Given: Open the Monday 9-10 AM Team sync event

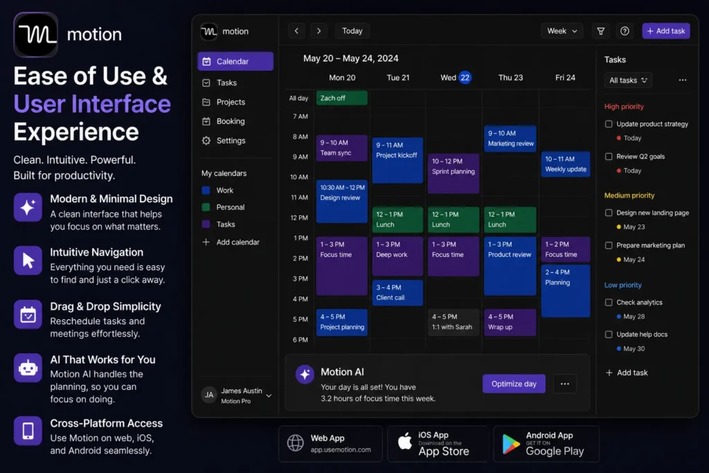Looking at the screenshot, I should [x=342, y=148].
